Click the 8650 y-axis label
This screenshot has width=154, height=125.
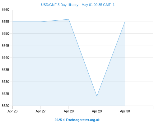tap(5, 34)
